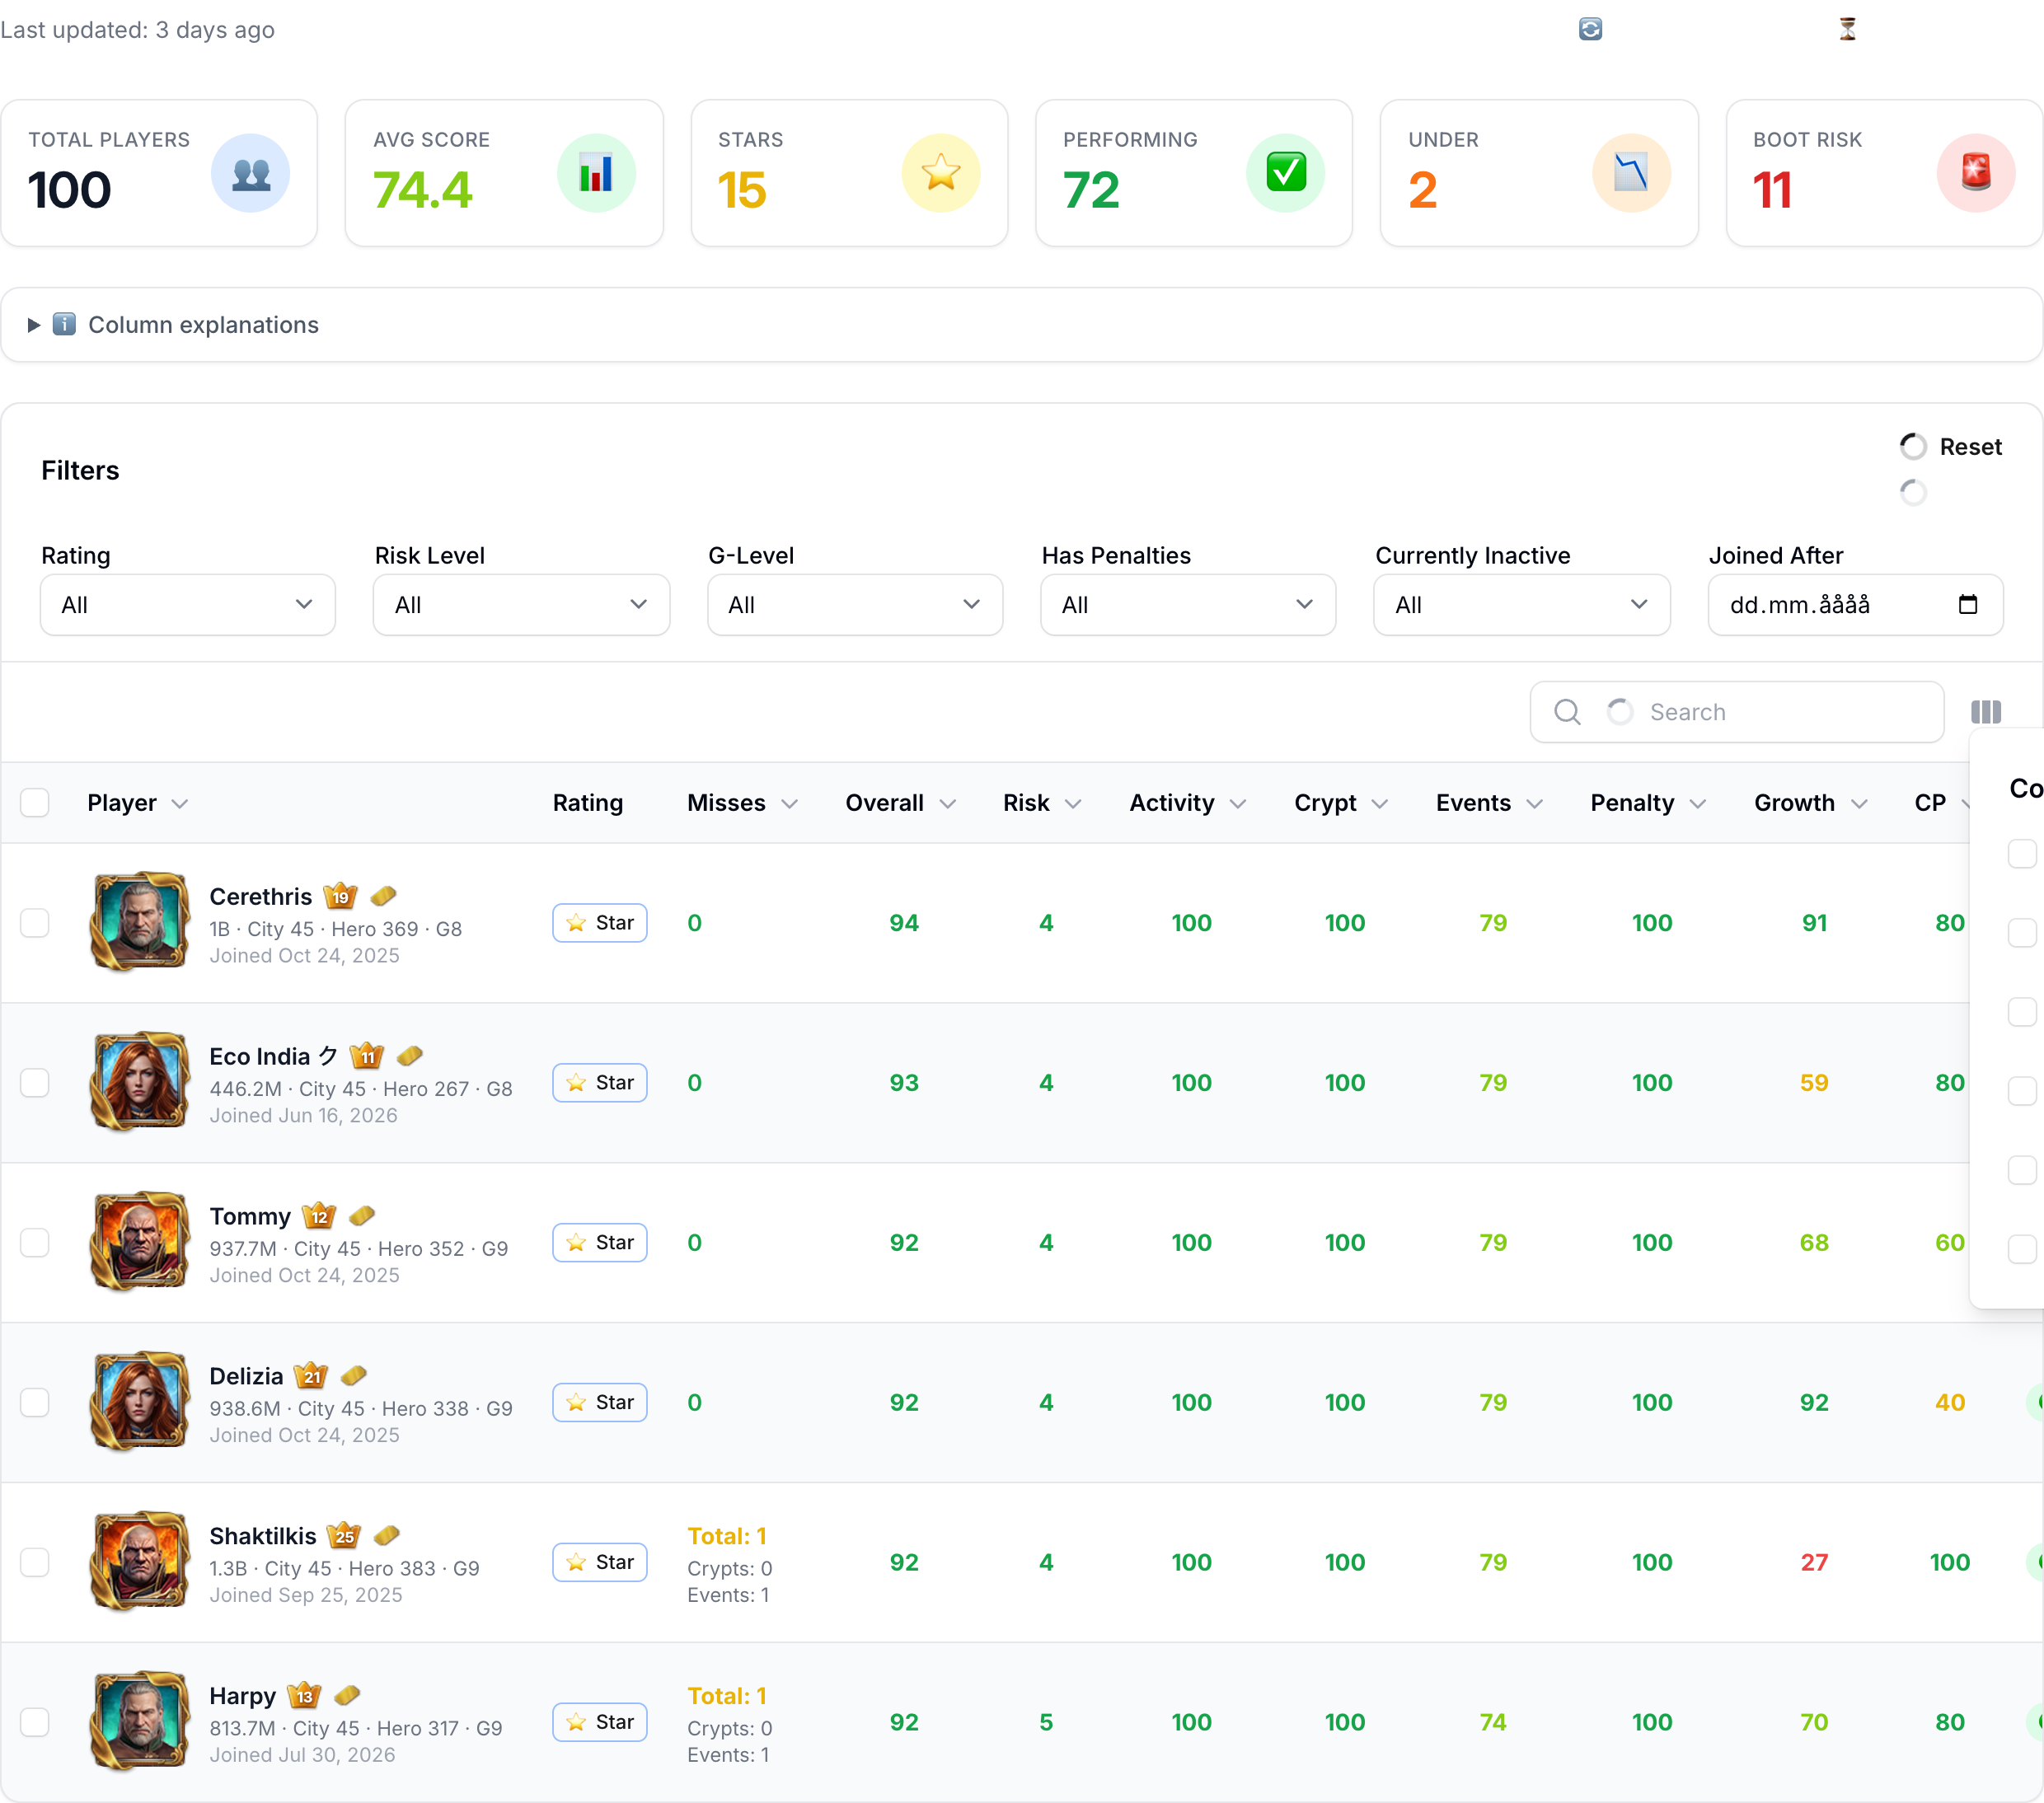The image size is (2044, 1803).
Task: Click Star rating badge for Tommy
Action: coord(600,1243)
